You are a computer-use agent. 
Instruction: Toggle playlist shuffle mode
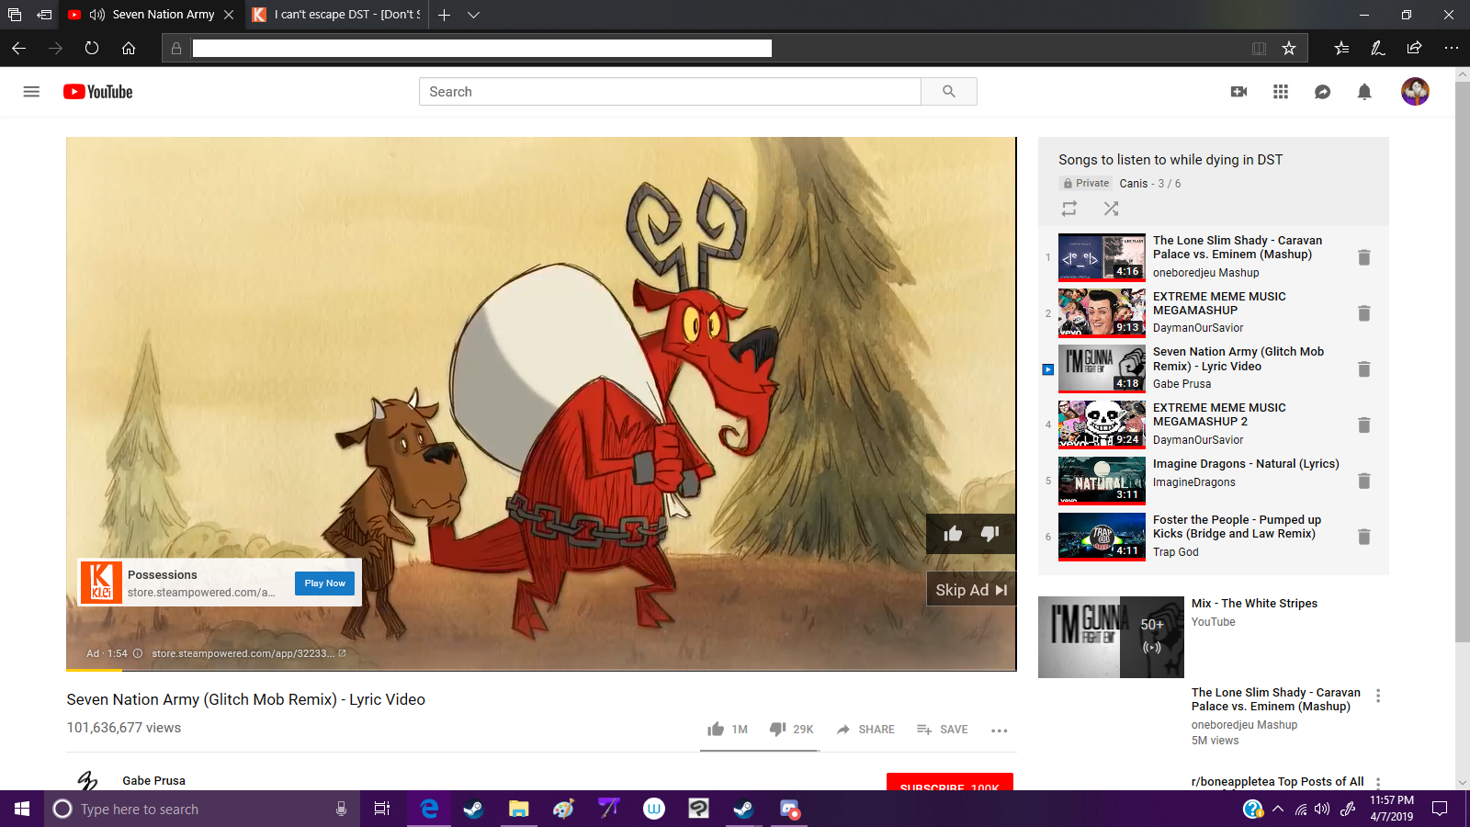[x=1111, y=209]
